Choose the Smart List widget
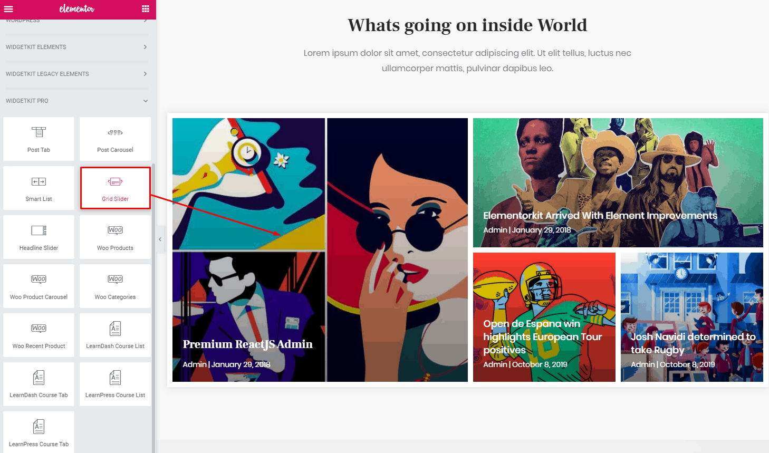Viewport: 769px width, 453px height. (39, 188)
